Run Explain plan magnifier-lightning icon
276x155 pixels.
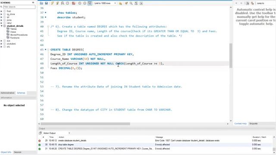[63, 3]
